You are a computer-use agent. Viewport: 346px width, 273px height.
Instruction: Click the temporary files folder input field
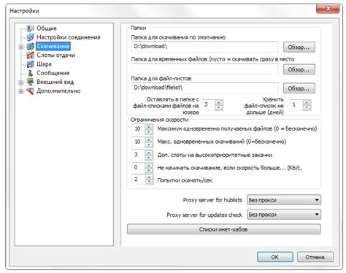pos(204,69)
